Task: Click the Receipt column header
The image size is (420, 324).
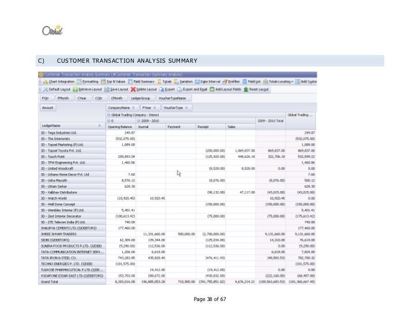Action: [211, 127]
